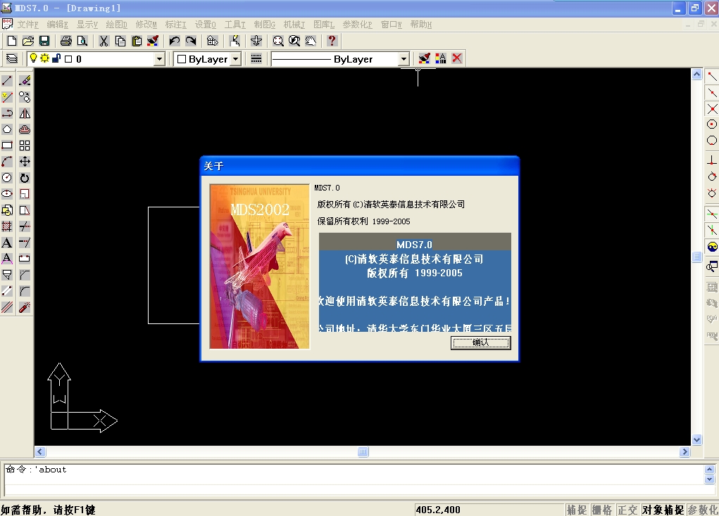The height and width of the screenshot is (516, 719).
Task: Select the Erase tool
Action: pos(25,81)
